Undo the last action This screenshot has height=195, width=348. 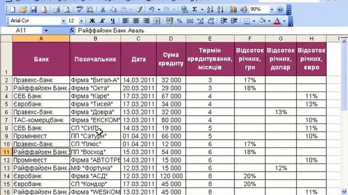[152, 10]
